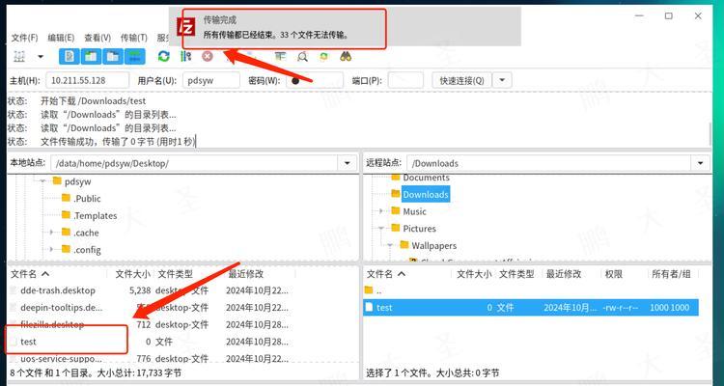Open the quick connect history dropdown
The image size is (724, 386).
point(502,80)
